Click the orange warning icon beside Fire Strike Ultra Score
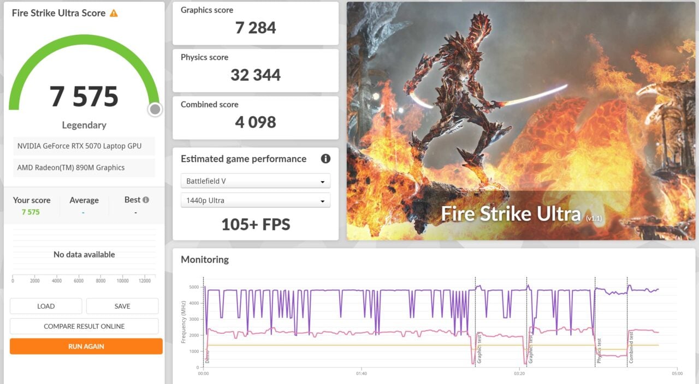Screen dimensions: 699x384 (x=114, y=13)
